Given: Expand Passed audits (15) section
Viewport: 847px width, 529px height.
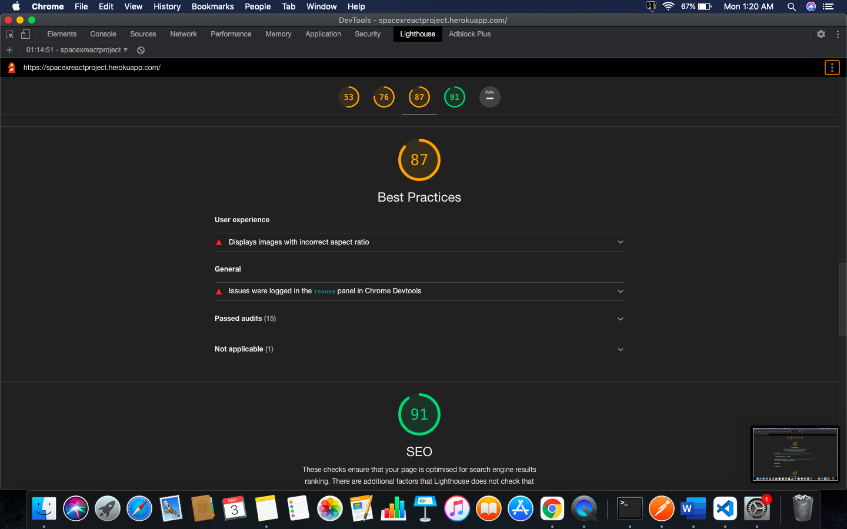Looking at the screenshot, I should point(419,319).
